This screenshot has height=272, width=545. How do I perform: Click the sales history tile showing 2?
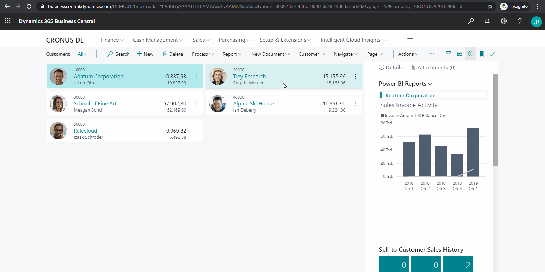tap(458, 264)
